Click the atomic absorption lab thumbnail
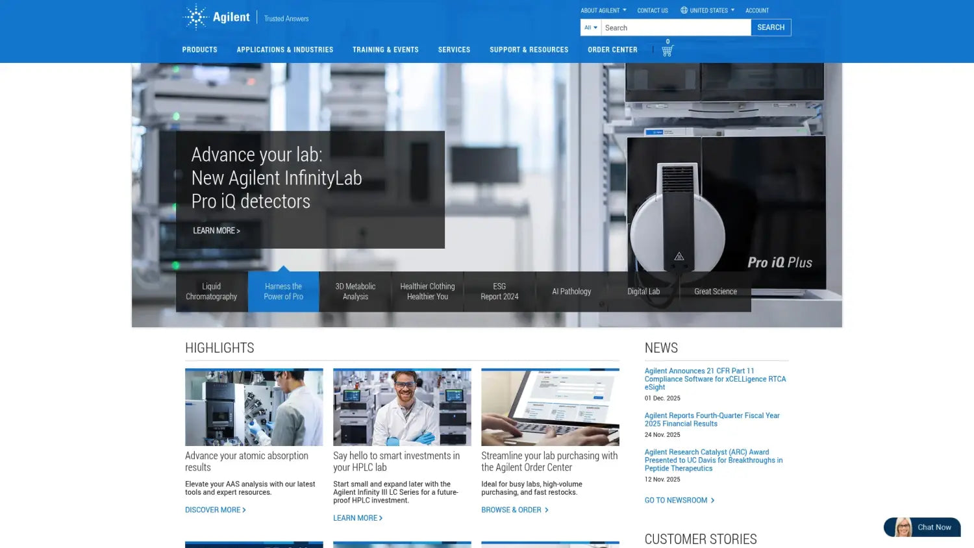Screen dimensions: 974x548 click(x=254, y=407)
